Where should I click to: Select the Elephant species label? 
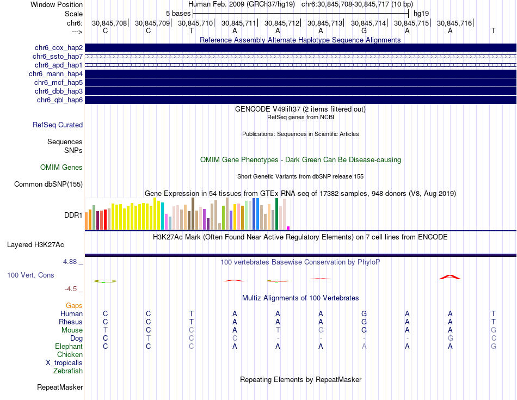69,347
